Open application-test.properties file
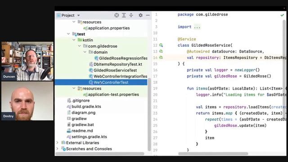The height and width of the screenshot is (162, 288). [x=113, y=94]
